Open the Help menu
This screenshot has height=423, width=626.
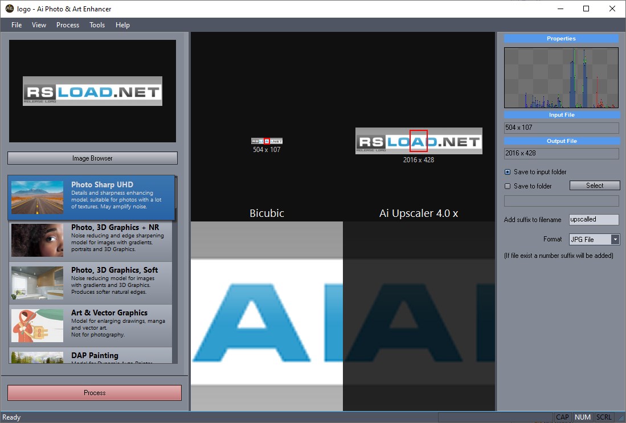point(122,24)
